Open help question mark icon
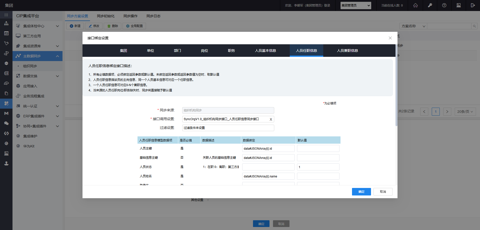The height and width of the screenshot is (230, 480). click(x=444, y=5)
